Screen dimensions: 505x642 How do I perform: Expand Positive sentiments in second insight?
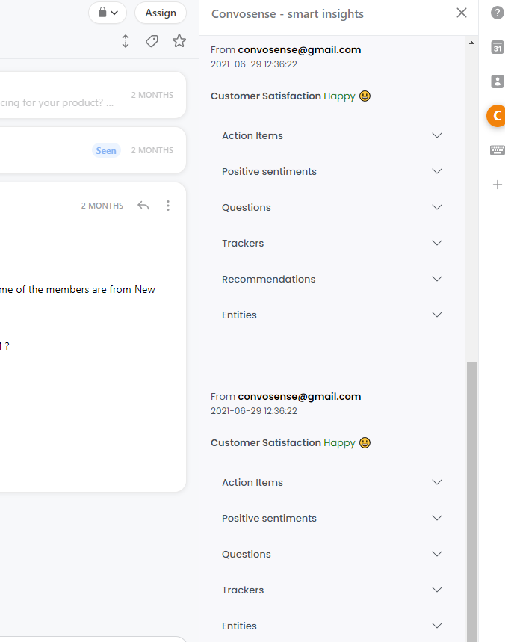332,518
